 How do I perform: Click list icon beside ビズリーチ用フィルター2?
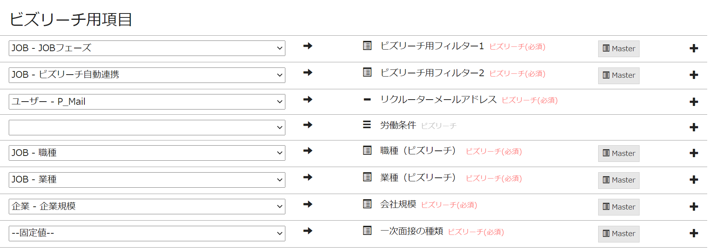coord(367,72)
